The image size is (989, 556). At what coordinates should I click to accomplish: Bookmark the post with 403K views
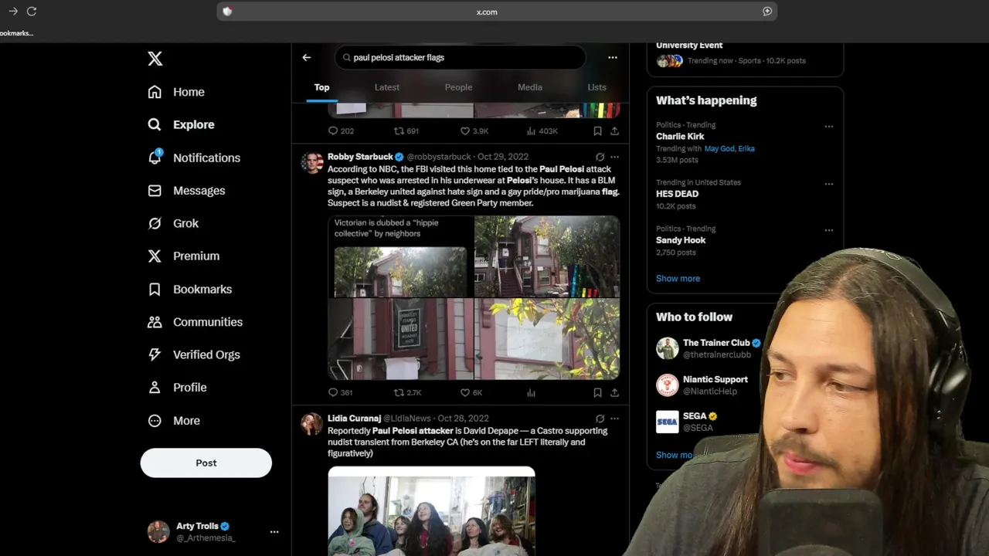pyautogui.click(x=597, y=131)
